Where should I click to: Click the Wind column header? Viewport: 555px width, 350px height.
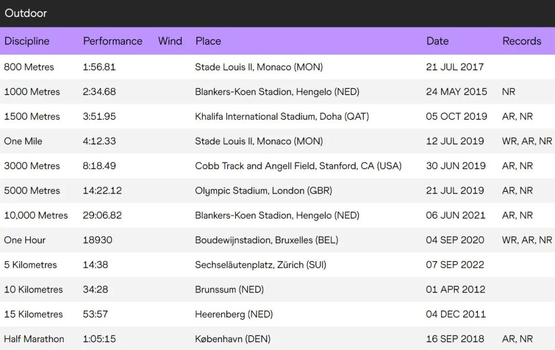(170, 41)
